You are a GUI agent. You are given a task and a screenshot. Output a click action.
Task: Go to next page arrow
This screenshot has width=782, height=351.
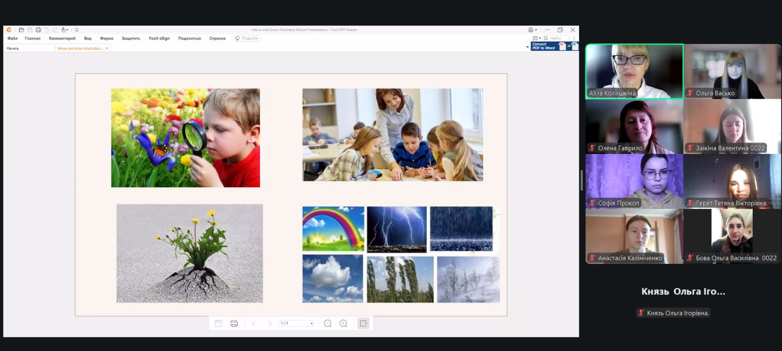tap(270, 324)
